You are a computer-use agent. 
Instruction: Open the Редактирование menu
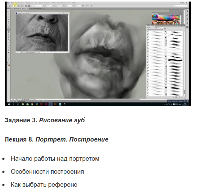(x=20, y=3)
